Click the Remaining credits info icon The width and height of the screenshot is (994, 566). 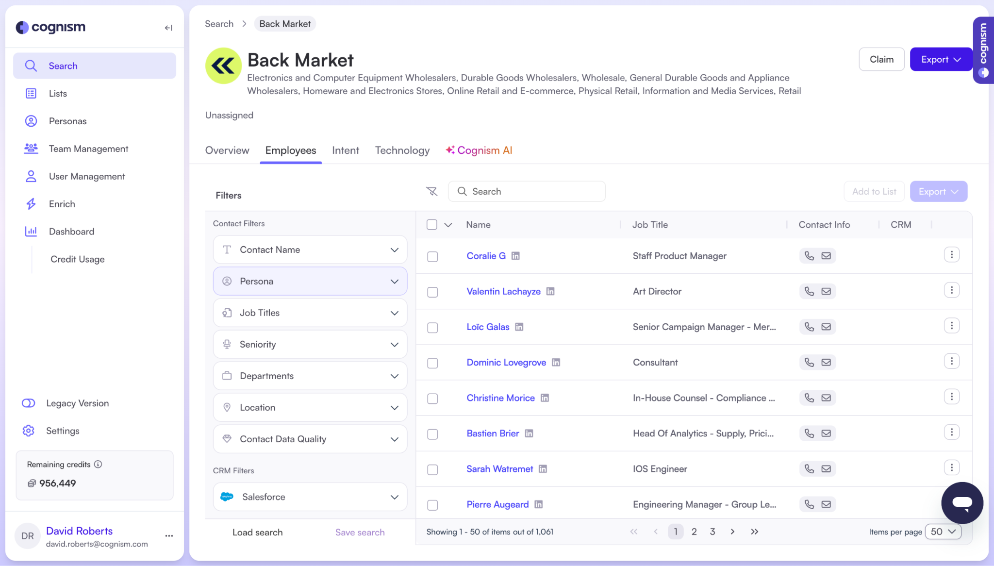click(98, 464)
